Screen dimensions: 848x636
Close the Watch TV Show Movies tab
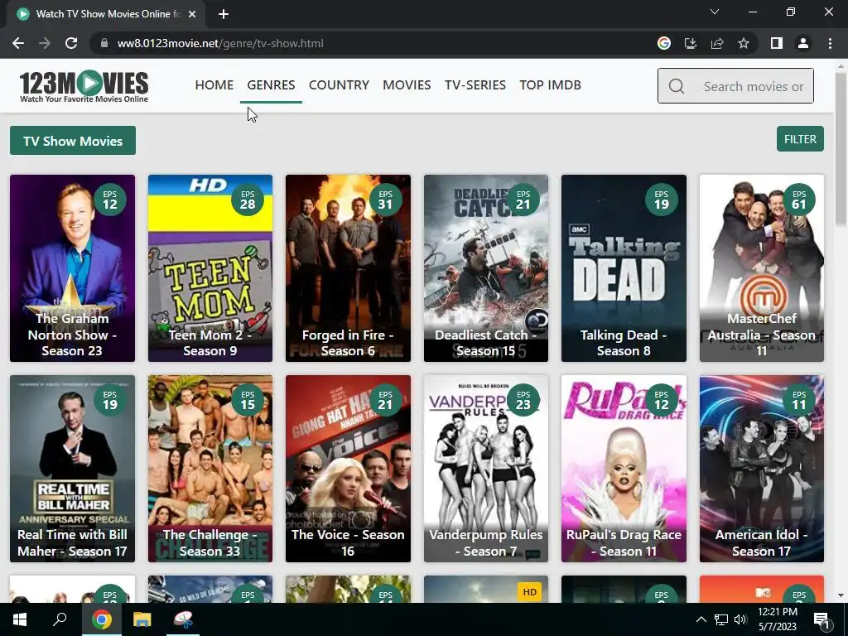192,14
